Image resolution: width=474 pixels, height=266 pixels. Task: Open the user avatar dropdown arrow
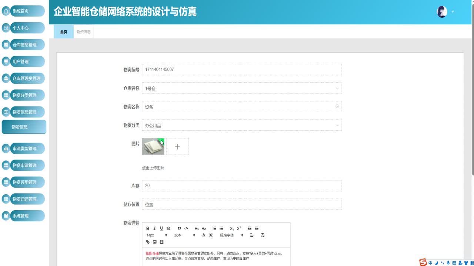pos(453,12)
